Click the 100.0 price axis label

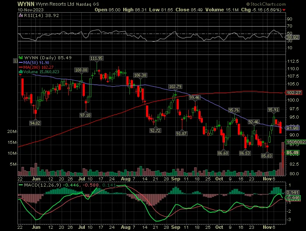pos(293,100)
